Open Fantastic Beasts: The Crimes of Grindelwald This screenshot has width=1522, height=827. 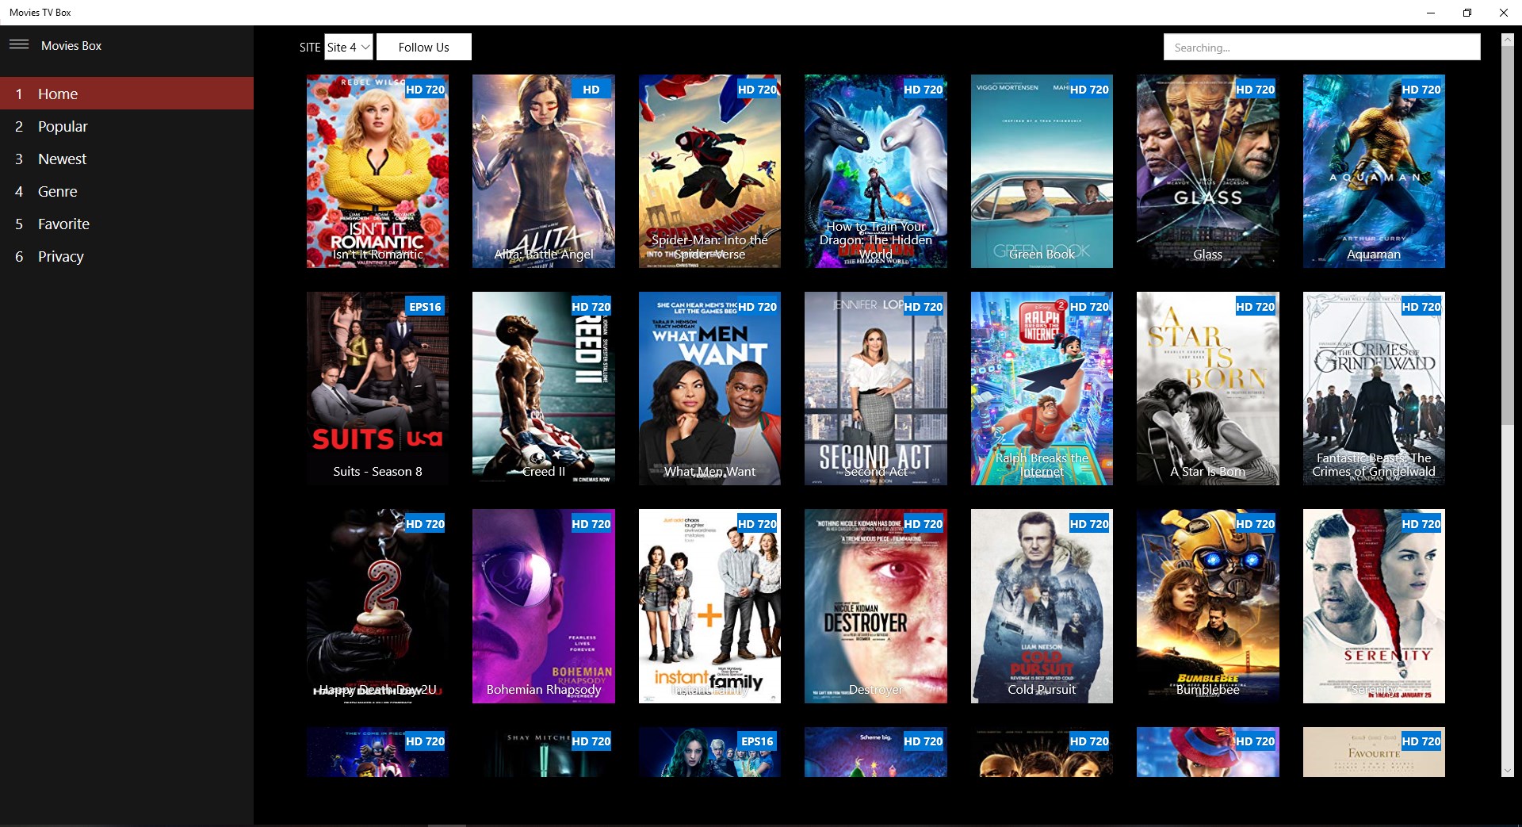tap(1374, 389)
